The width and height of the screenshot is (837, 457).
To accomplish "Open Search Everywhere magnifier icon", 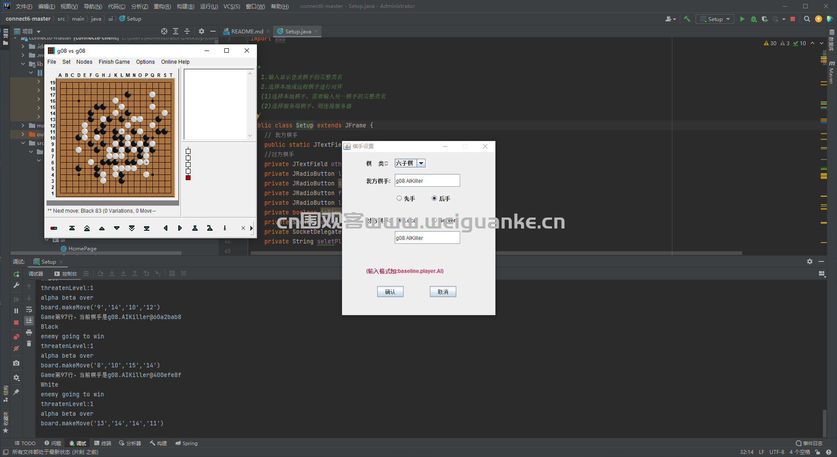I will pos(807,19).
